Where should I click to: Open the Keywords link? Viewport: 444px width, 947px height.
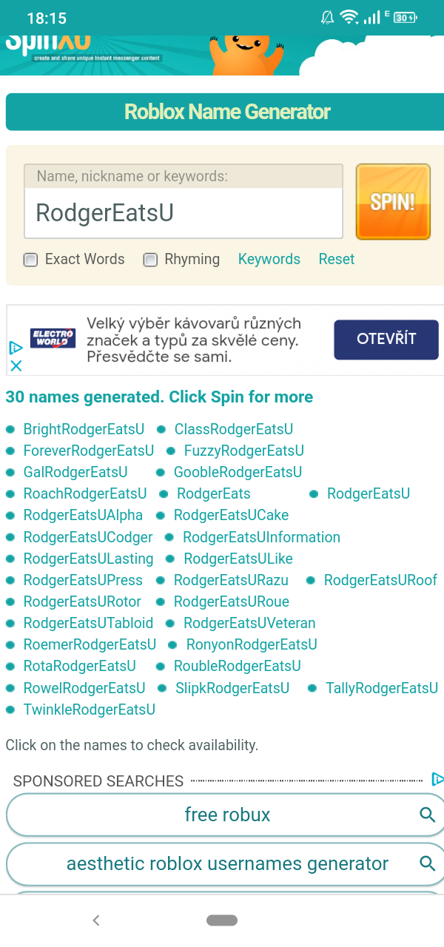pos(269,259)
